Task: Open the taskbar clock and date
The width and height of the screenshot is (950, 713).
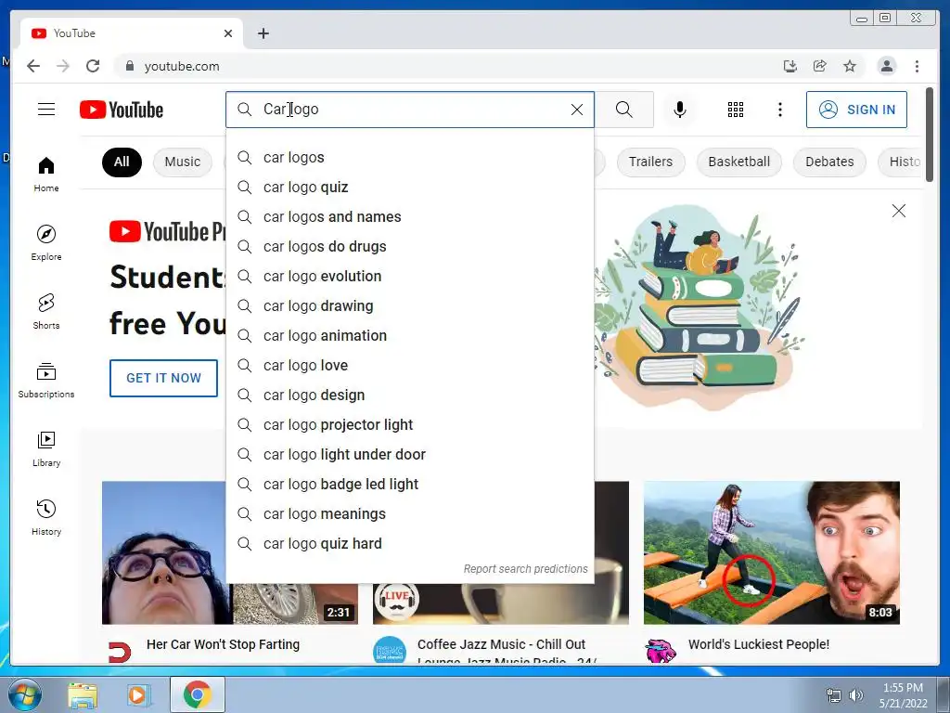Action: pos(903,695)
